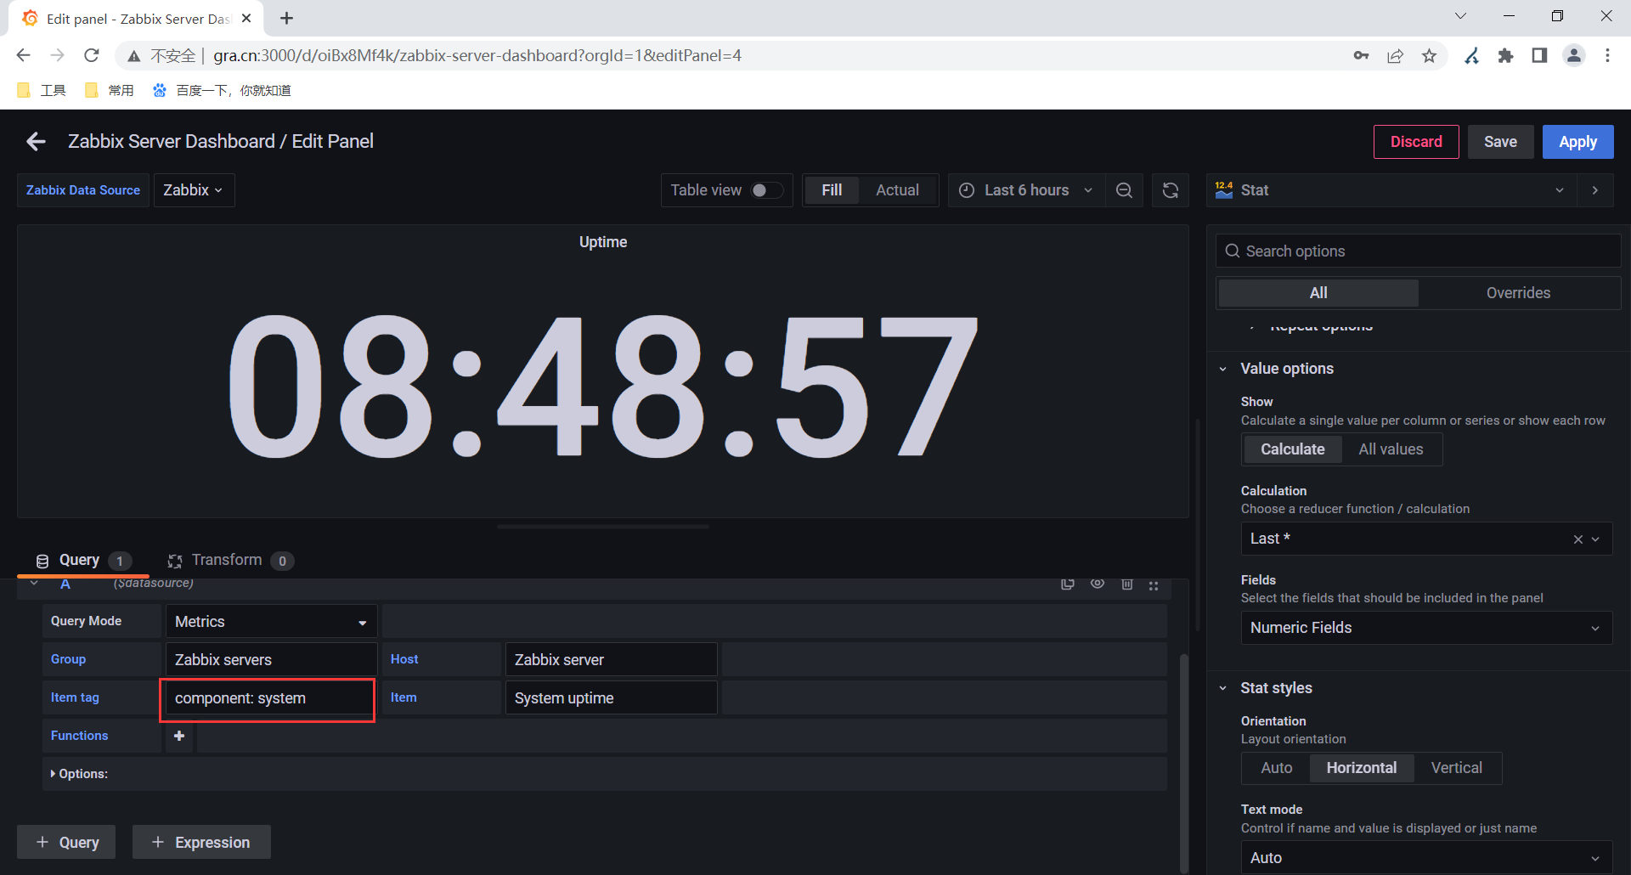Click the browser back arrow

click(x=23, y=55)
